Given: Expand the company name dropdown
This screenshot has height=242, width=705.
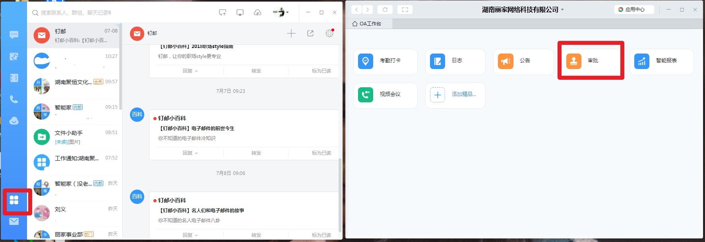Looking at the screenshot, I should click(x=562, y=10).
